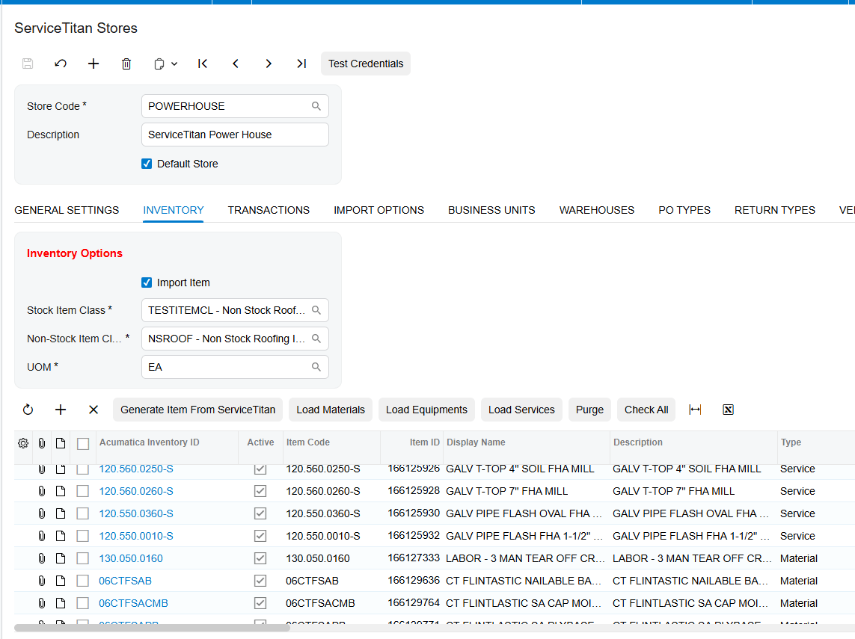This screenshot has width=855, height=639.
Task: Select checkbox for row 120.550.0360-S
Action: 83,513
